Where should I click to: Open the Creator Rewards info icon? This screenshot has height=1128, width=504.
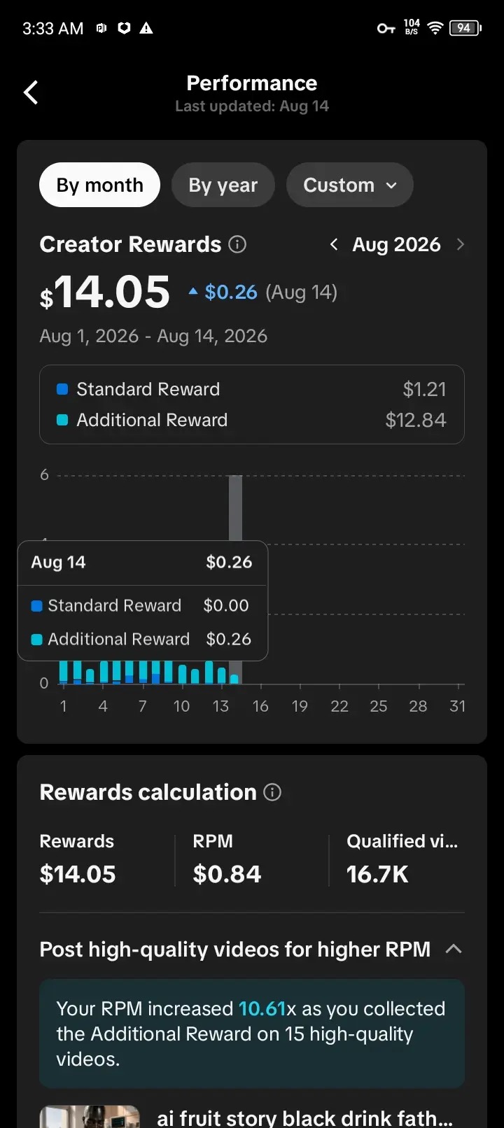coord(238,244)
